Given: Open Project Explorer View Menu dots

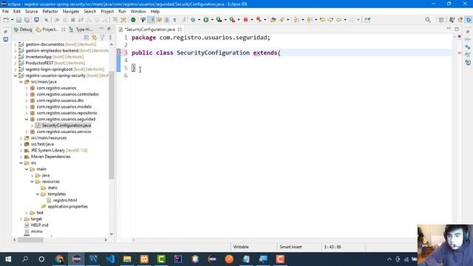Looking at the screenshot, I should coord(110,38).
